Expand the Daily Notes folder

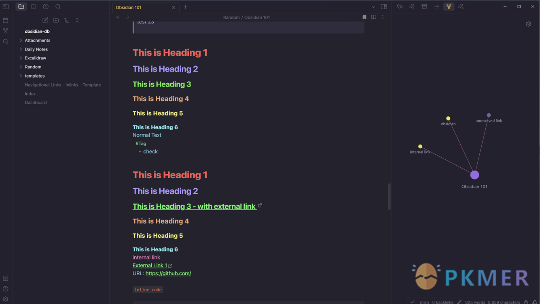click(36, 49)
